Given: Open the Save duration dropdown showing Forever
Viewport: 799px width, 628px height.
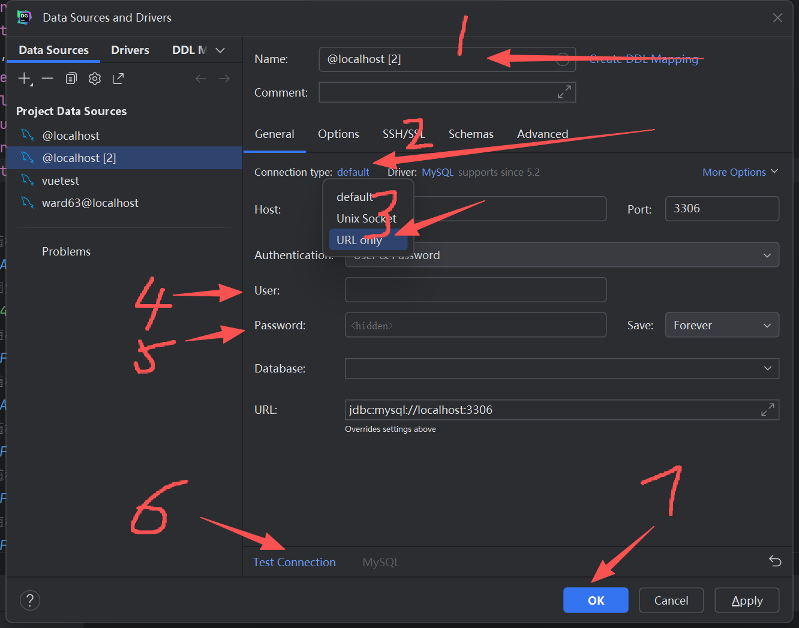Looking at the screenshot, I should pyautogui.click(x=722, y=324).
